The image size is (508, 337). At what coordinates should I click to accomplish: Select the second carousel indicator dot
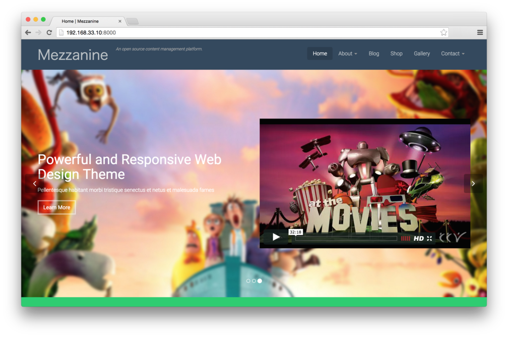(x=254, y=281)
